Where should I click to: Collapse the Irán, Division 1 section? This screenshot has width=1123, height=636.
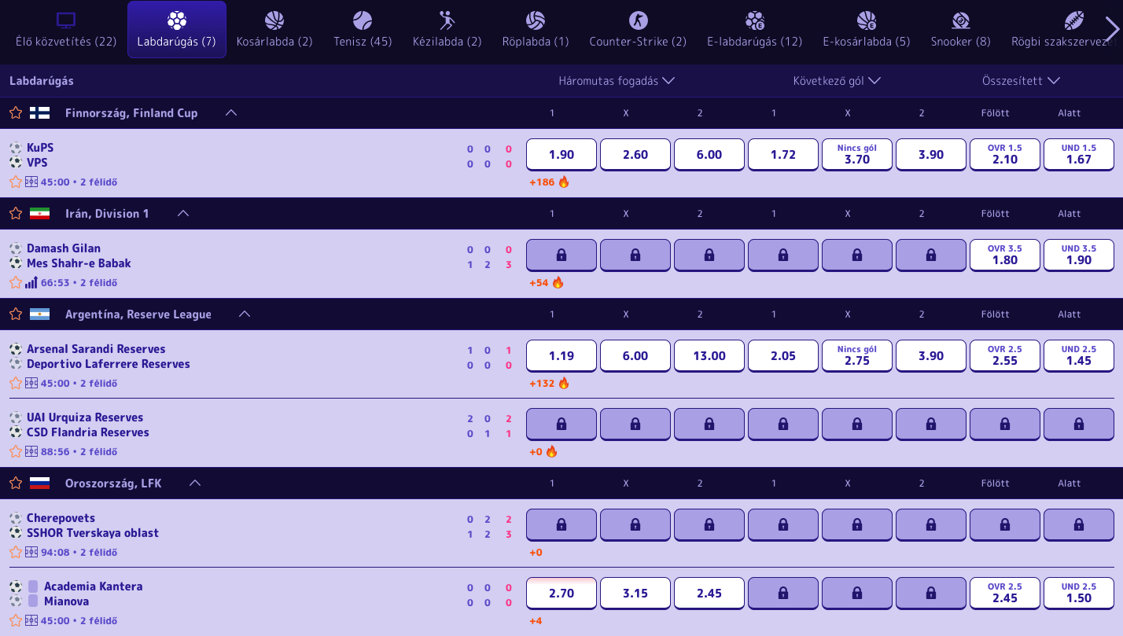tap(183, 214)
